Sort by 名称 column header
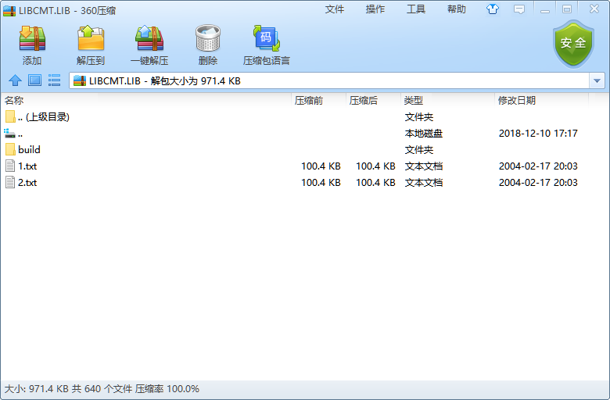The height and width of the screenshot is (400, 610). click(14, 100)
